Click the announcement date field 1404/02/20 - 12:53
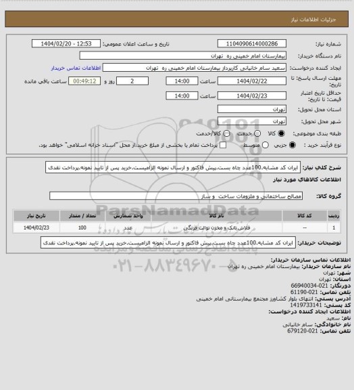Screen dimensions: 354x390 point(66,43)
